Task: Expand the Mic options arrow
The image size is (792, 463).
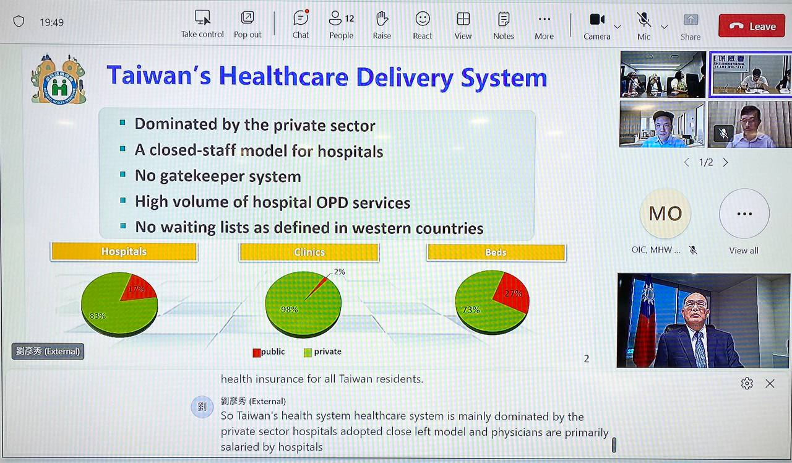Action: 664,27
